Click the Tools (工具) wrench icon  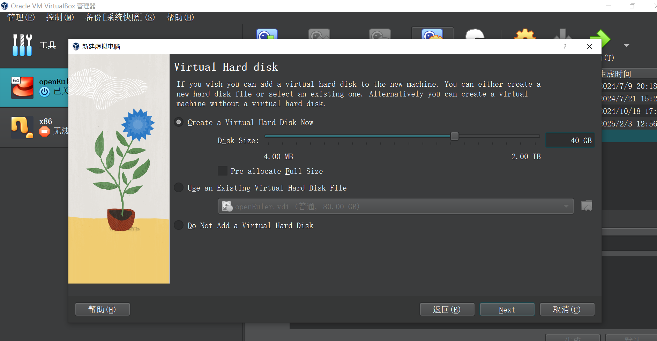coord(22,45)
